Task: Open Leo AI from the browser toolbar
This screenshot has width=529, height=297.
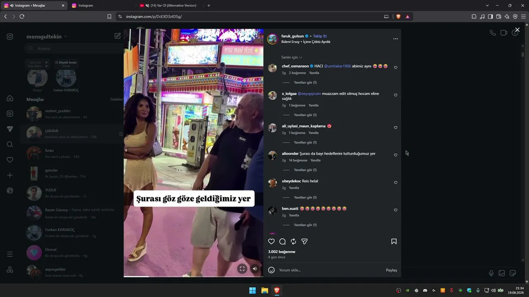Action: pos(507,16)
